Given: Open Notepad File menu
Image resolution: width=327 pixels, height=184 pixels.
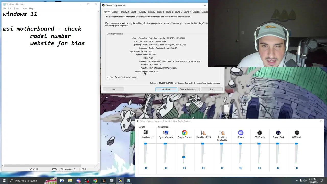Looking at the screenshot, I should point(4,8).
